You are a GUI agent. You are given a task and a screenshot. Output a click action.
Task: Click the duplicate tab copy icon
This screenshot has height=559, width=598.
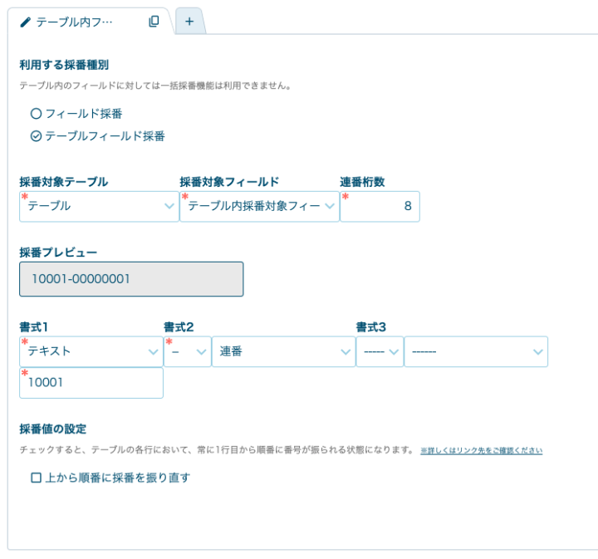tap(154, 22)
